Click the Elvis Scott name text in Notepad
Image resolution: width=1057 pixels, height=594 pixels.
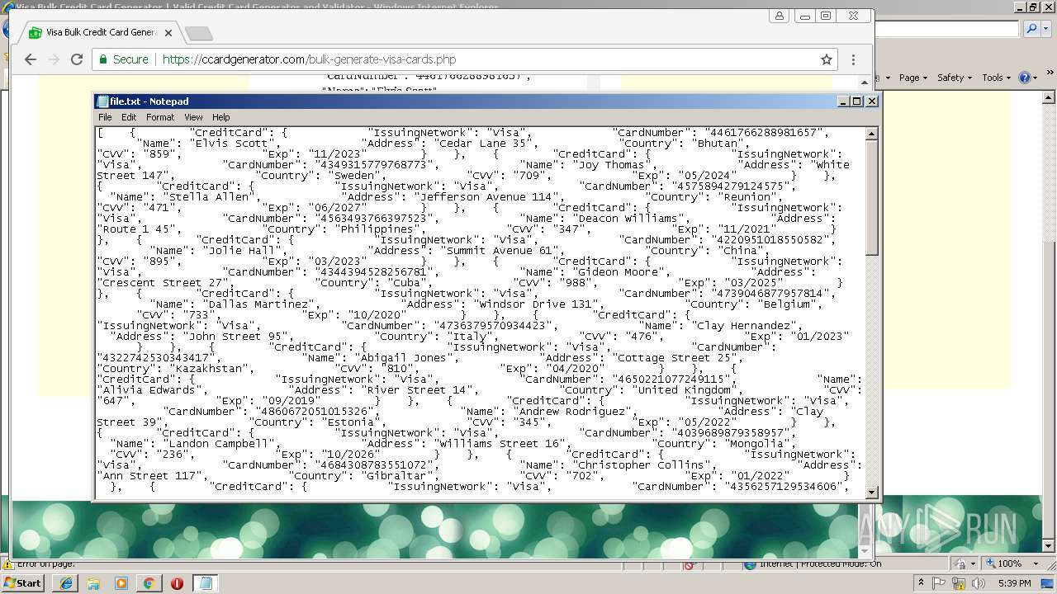[223, 143]
